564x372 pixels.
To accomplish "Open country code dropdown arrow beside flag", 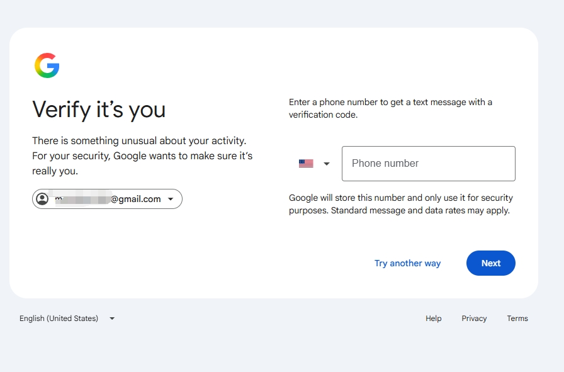I will click(x=327, y=164).
